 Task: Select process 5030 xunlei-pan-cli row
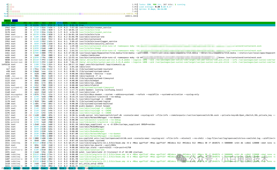point(138,60)
